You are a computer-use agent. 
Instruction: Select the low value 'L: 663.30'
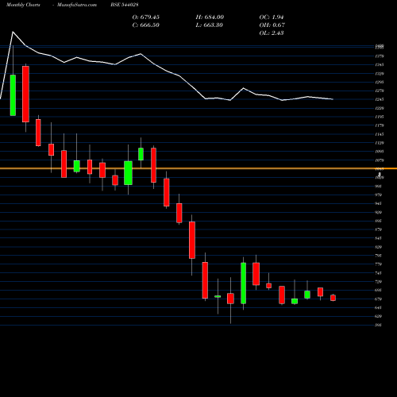pyautogui.click(x=210, y=25)
